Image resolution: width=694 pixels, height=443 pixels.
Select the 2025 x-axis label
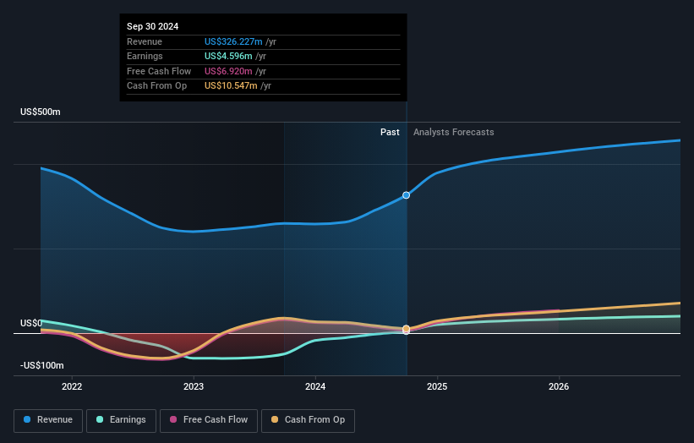[x=437, y=386]
